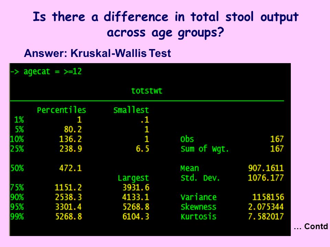Click the Kurtosis value 7.582017
This screenshot has width=330, height=247.
pos(266,216)
